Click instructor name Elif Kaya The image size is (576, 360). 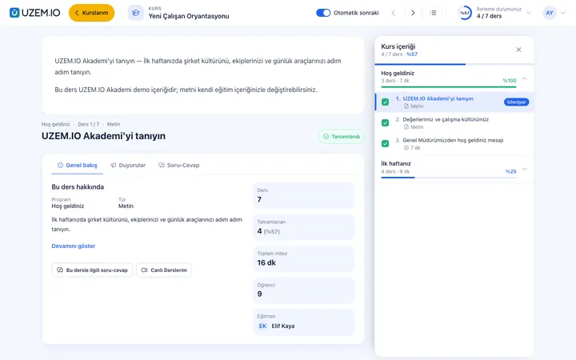pos(283,326)
